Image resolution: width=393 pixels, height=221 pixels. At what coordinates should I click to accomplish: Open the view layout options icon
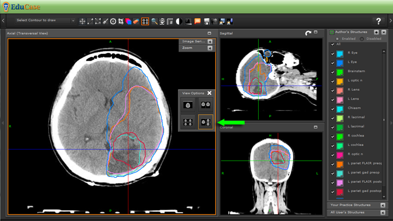point(145,22)
